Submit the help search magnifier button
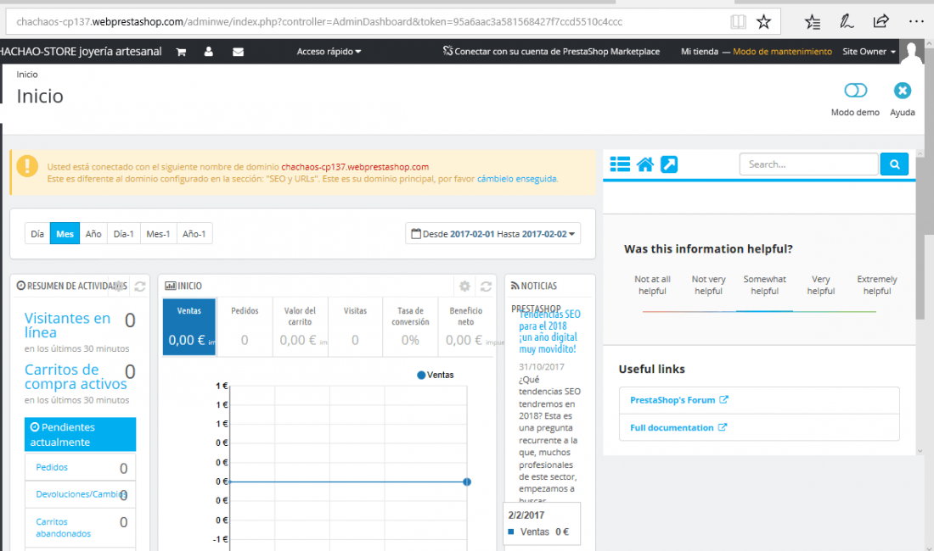This screenshot has width=934, height=551. coord(894,164)
